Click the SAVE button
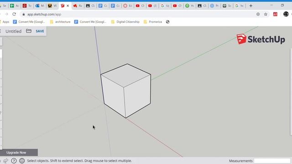 tap(40, 31)
